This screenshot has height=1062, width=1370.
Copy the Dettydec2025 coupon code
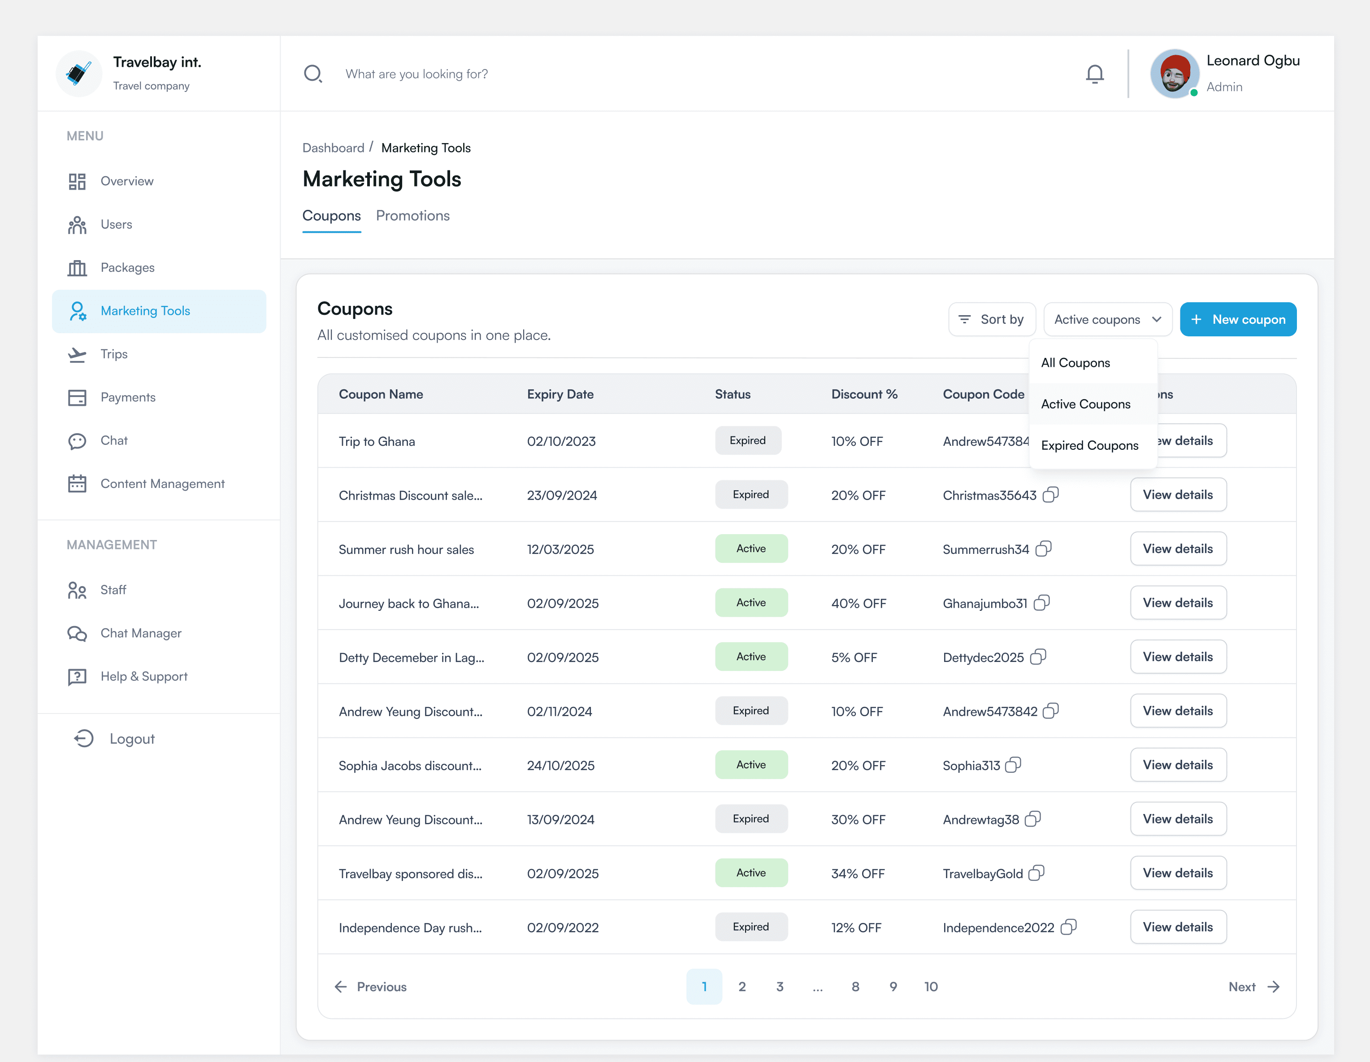(1038, 657)
